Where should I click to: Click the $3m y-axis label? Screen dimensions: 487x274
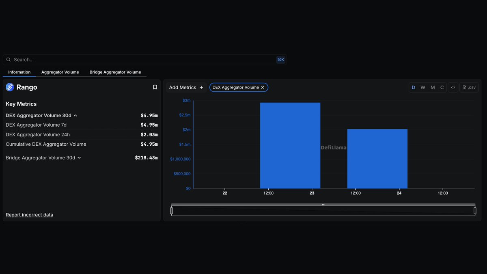click(186, 100)
